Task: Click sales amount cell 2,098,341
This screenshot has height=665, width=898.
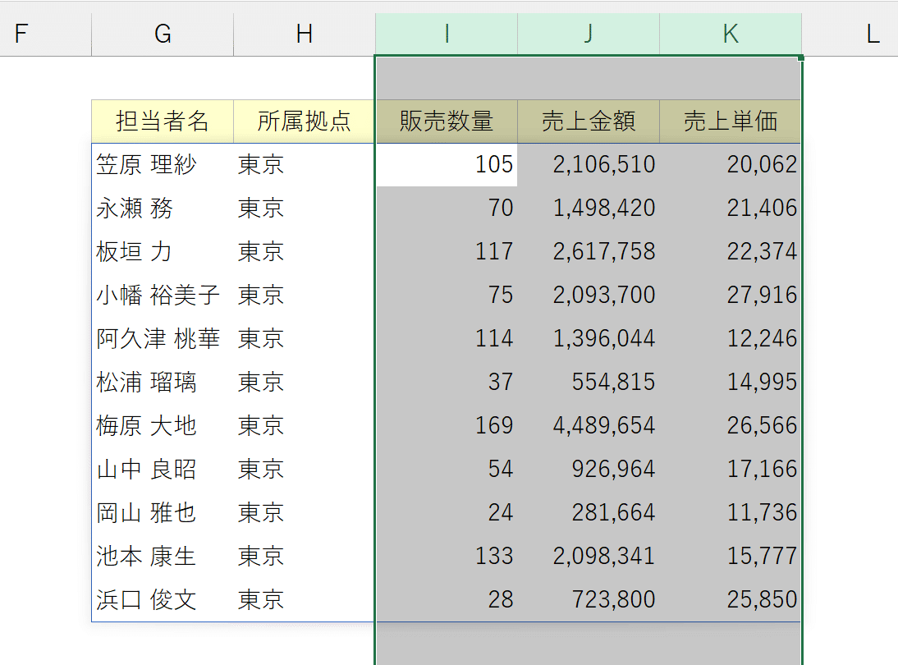Action: click(x=589, y=556)
